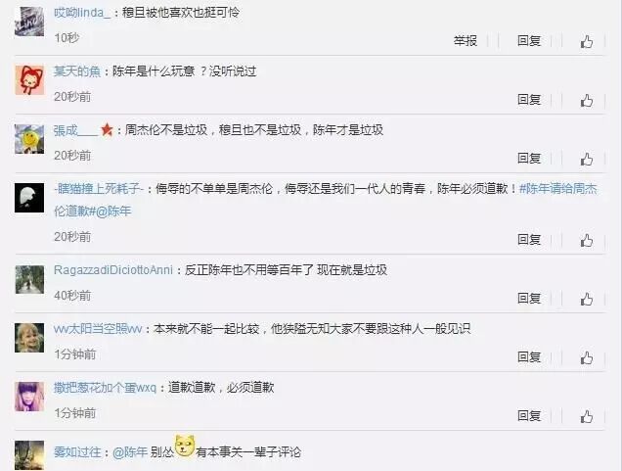Open the hashtag #陈年请给周杰伦道歉#

tap(326, 200)
